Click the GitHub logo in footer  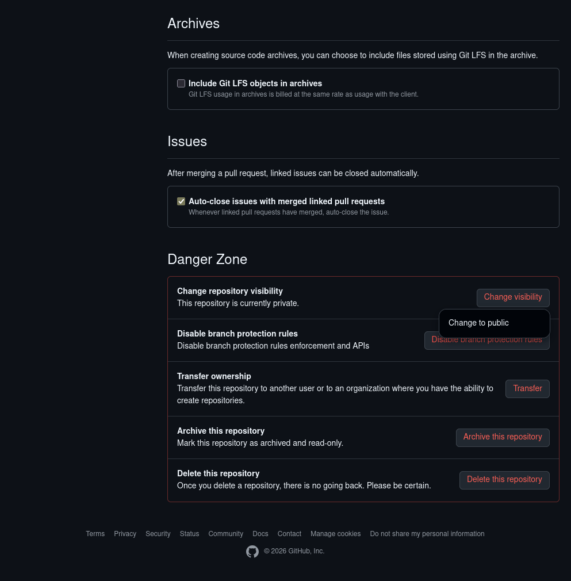pyautogui.click(x=252, y=552)
